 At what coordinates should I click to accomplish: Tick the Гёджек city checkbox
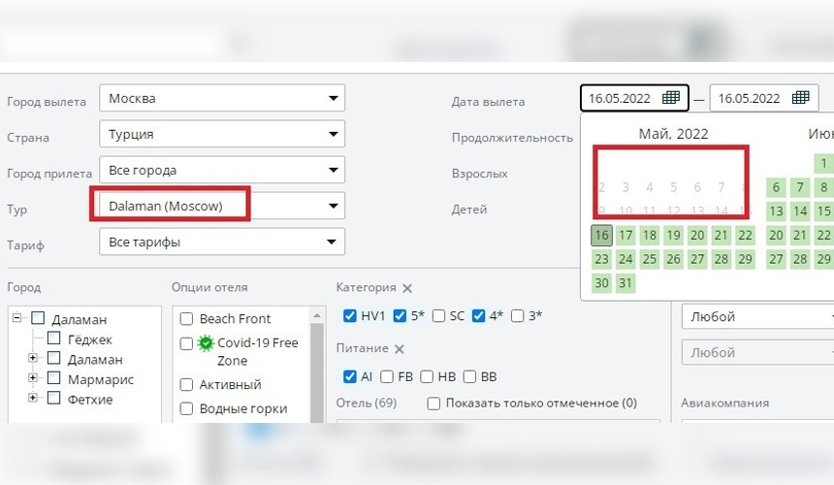click(54, 339)
